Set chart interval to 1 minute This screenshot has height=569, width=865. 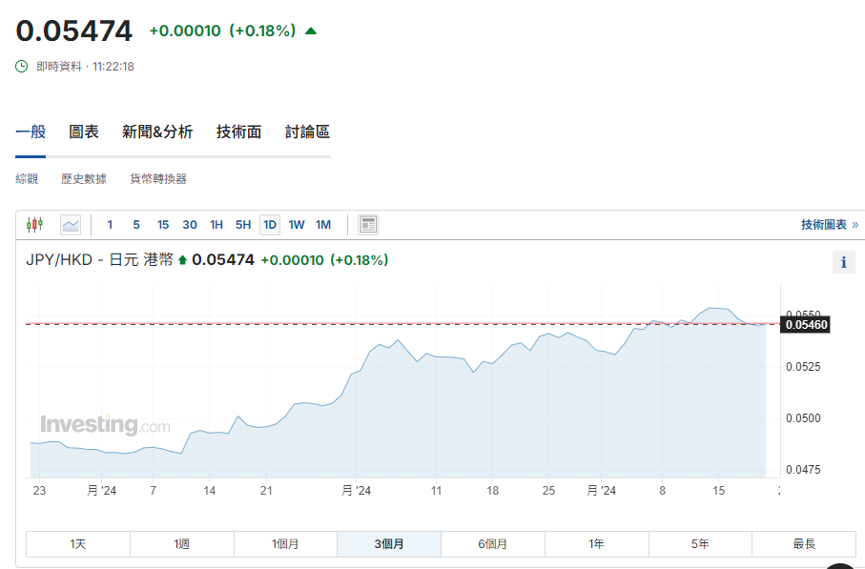click(x=110, y=225)
